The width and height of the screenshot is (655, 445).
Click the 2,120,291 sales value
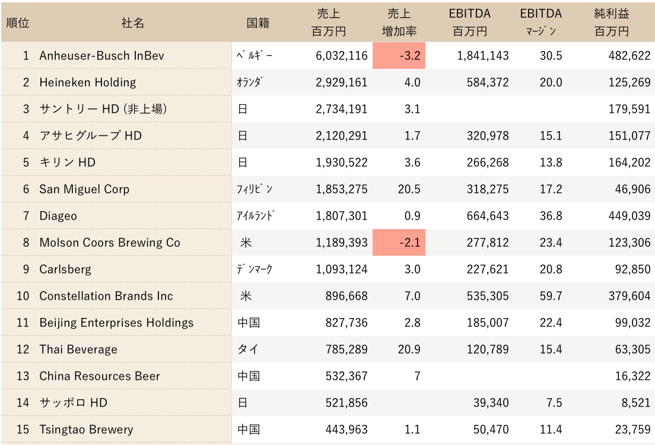[342, 136]
